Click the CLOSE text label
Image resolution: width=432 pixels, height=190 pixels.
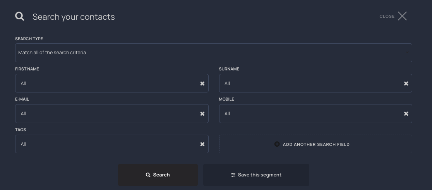pos(387,16)
